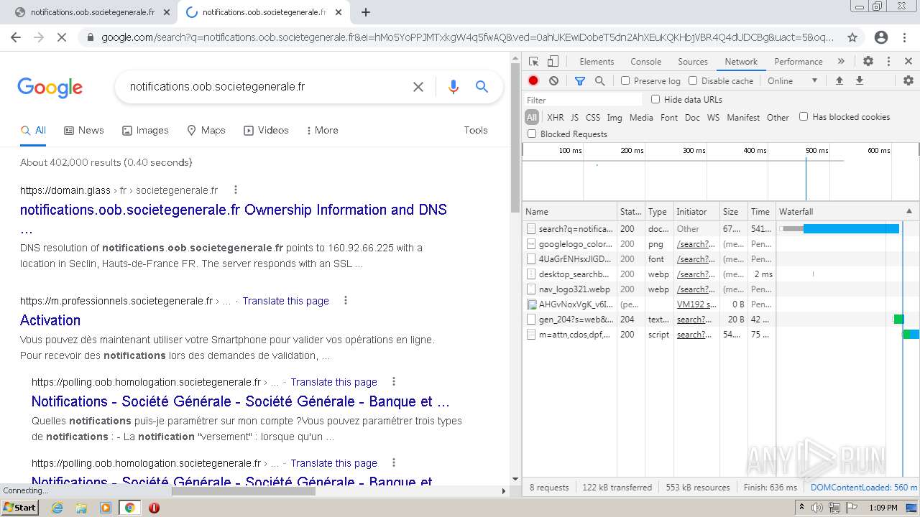
Task: Enable the Preserve log checkbox
Action: (625, 80)
